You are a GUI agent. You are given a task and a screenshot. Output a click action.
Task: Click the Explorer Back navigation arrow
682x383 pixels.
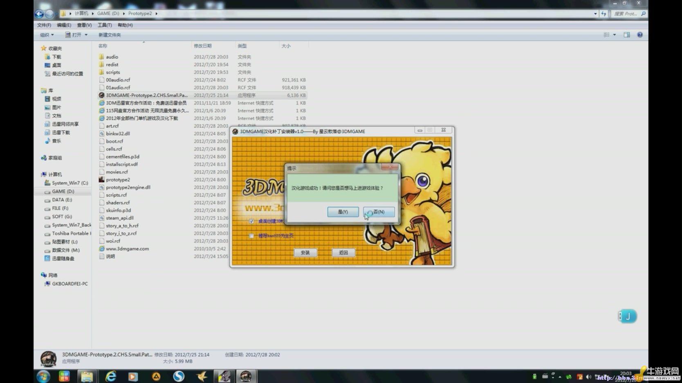click(x=39, y=14)
